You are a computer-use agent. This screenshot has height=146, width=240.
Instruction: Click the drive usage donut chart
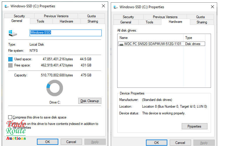55,88
